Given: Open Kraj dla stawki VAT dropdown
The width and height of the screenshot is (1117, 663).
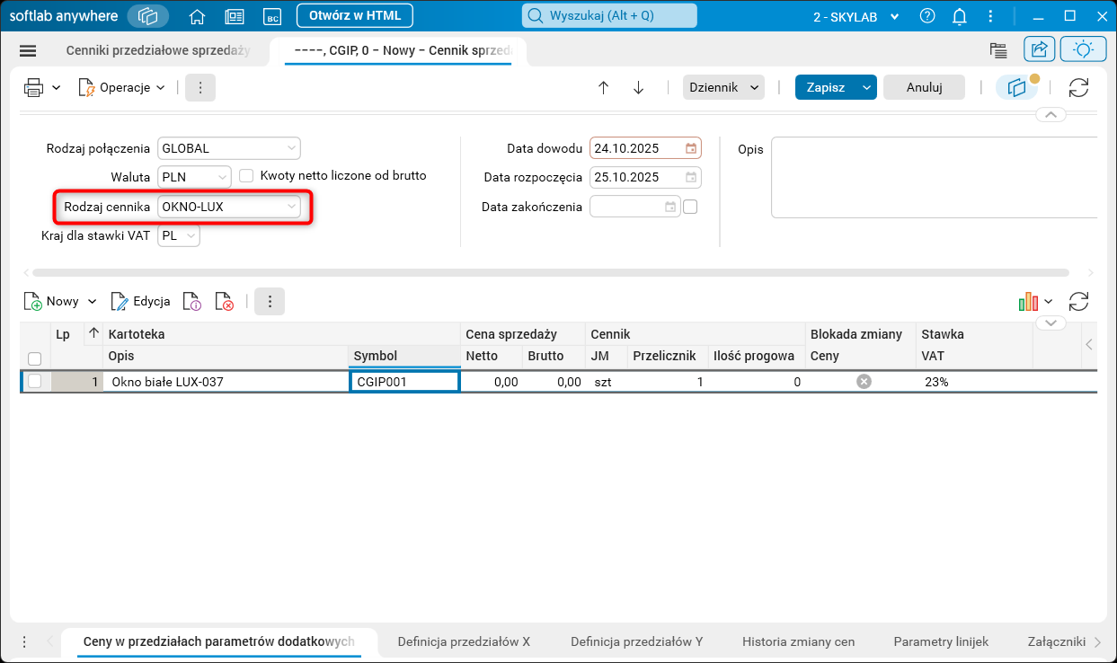Looking at the screenshot, I should coord(179,235).
